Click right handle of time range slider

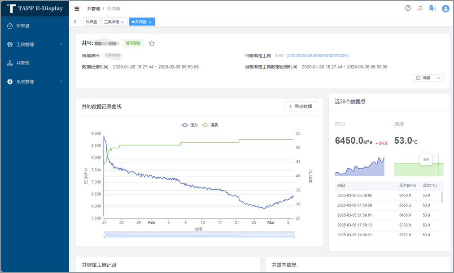click(x=294, y=235)
